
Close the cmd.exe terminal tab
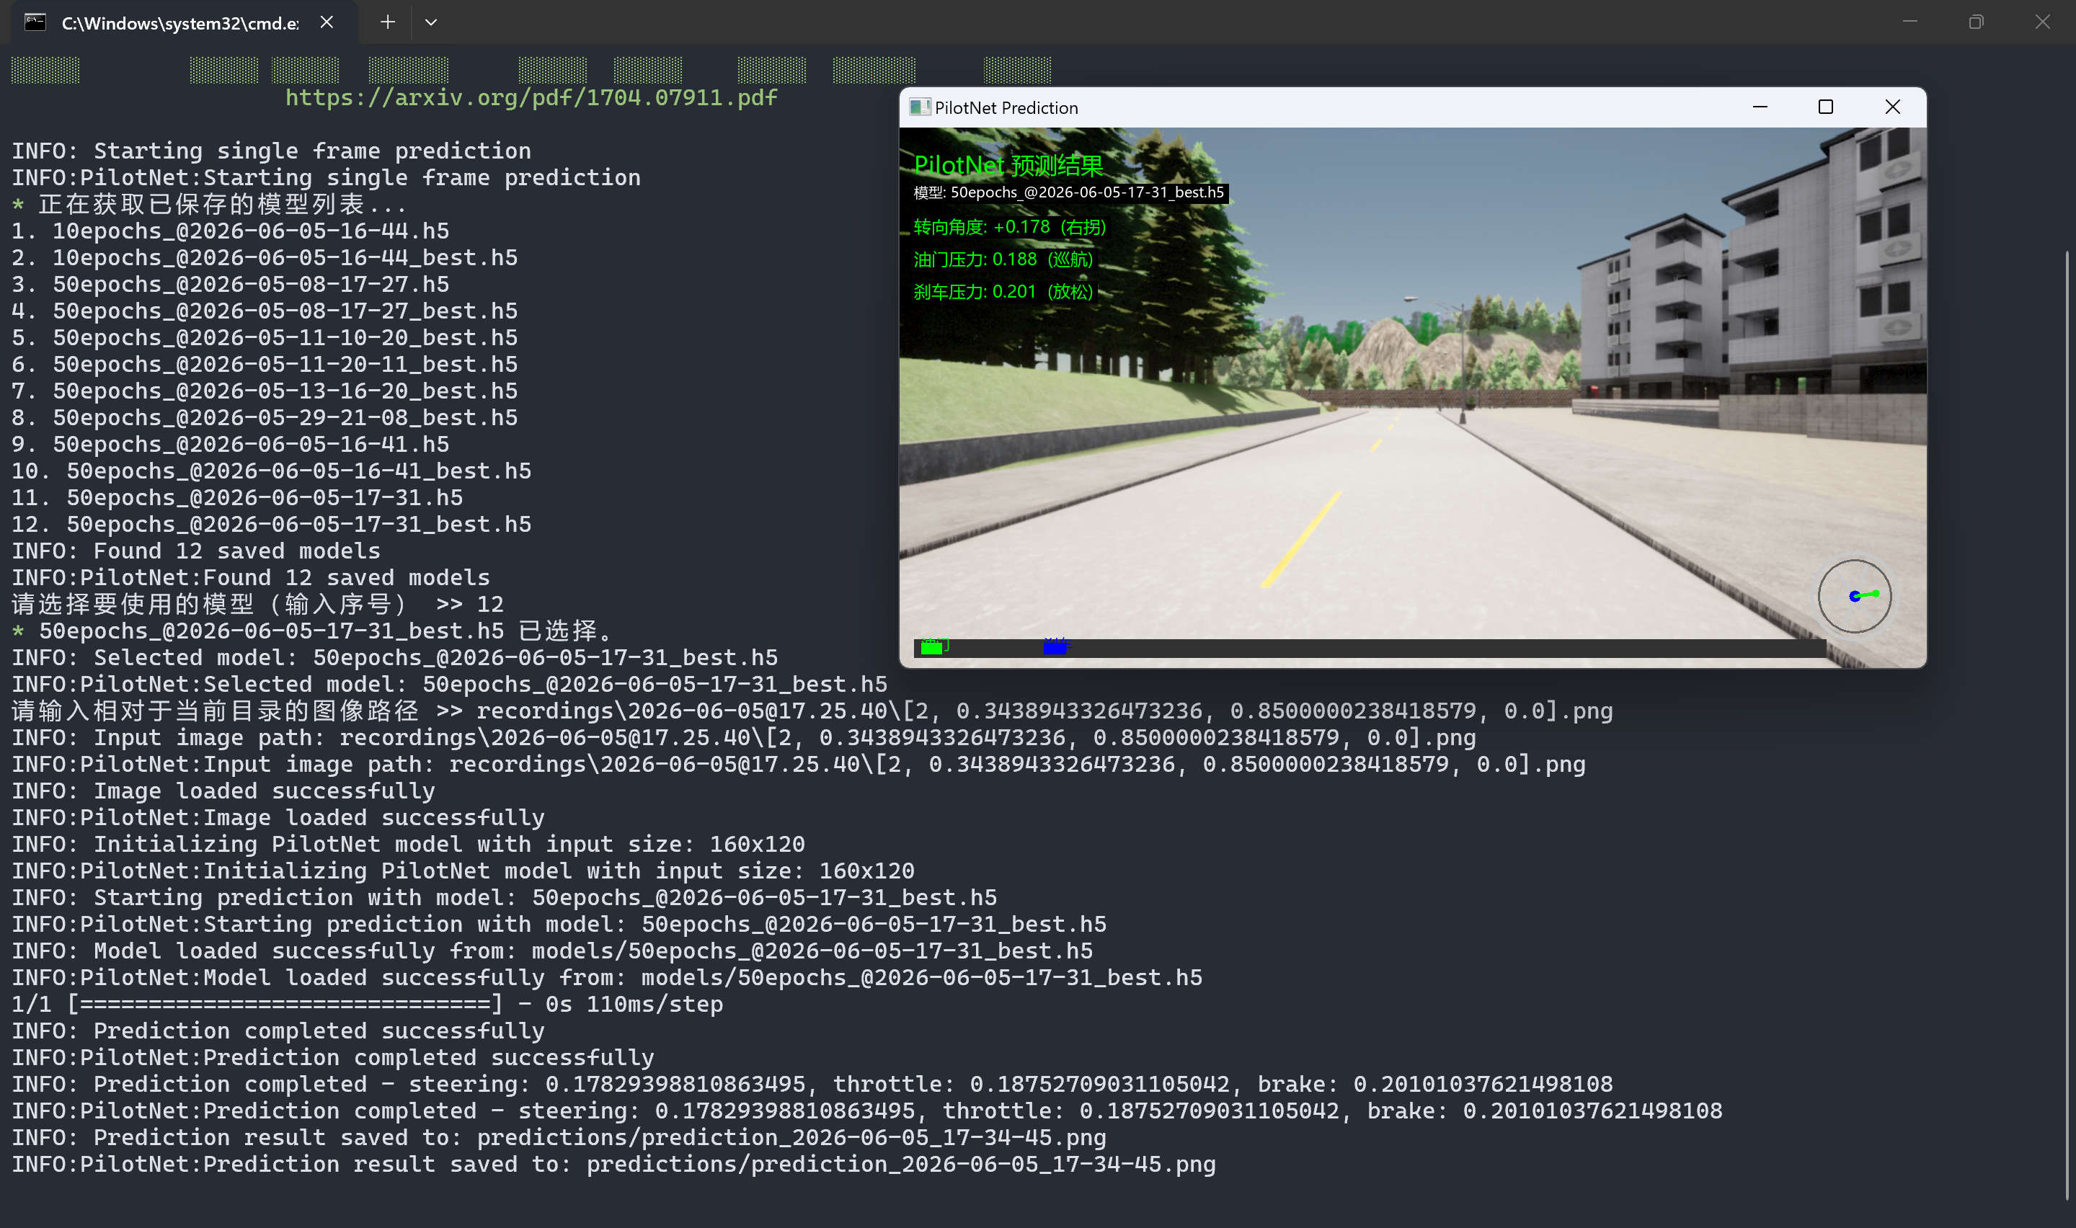327,22
